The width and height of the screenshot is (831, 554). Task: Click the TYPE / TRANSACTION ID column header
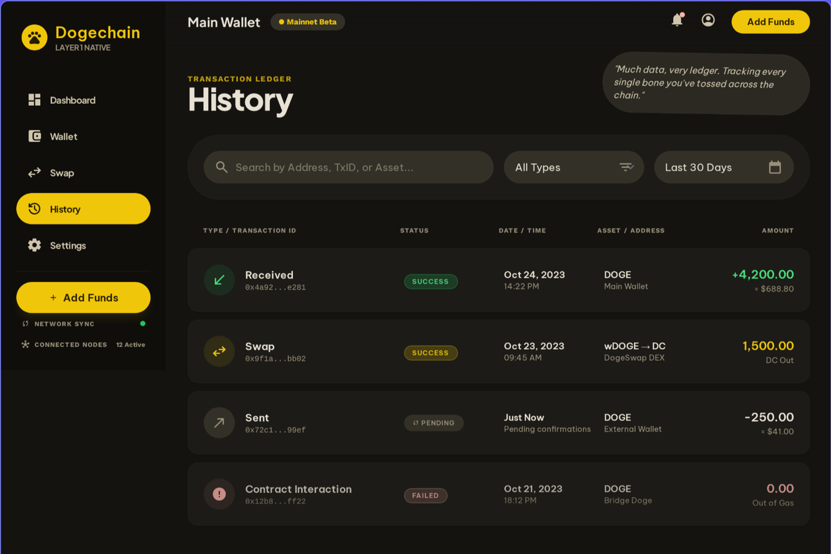249,231
